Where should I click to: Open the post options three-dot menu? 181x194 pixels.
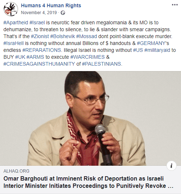tap(175, 5)
